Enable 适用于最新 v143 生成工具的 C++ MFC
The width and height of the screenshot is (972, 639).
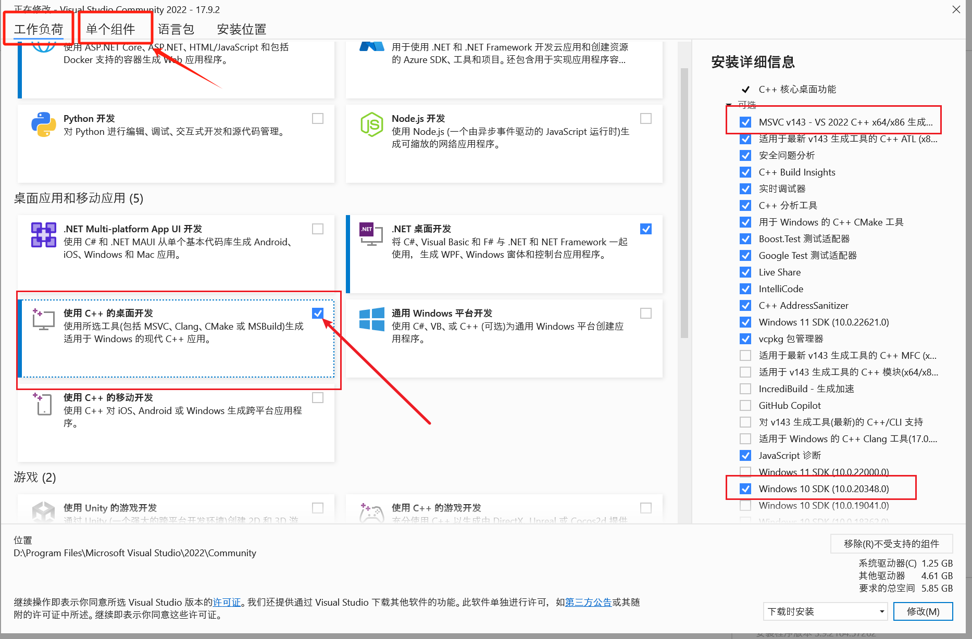[x=745, y=356]
